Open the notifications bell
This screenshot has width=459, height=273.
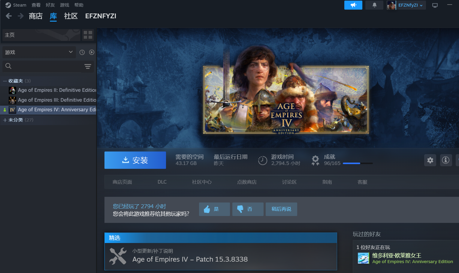[x=374, y=5]
